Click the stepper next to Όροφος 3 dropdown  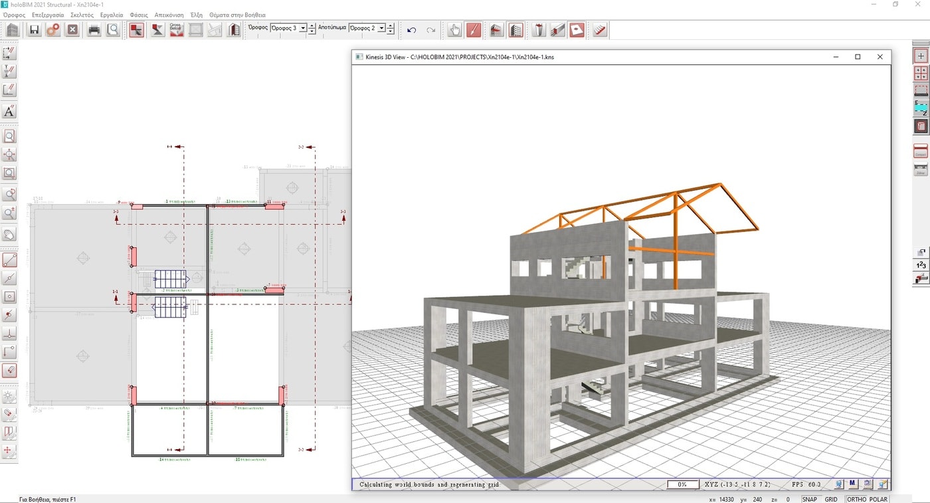(x=312, y=29)
